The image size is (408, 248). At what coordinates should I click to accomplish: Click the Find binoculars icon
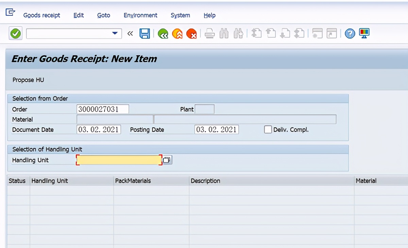tap(224, 33)
